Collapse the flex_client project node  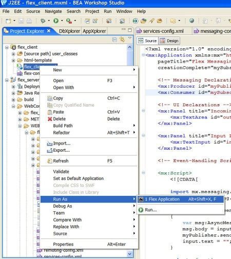[7, 47]
